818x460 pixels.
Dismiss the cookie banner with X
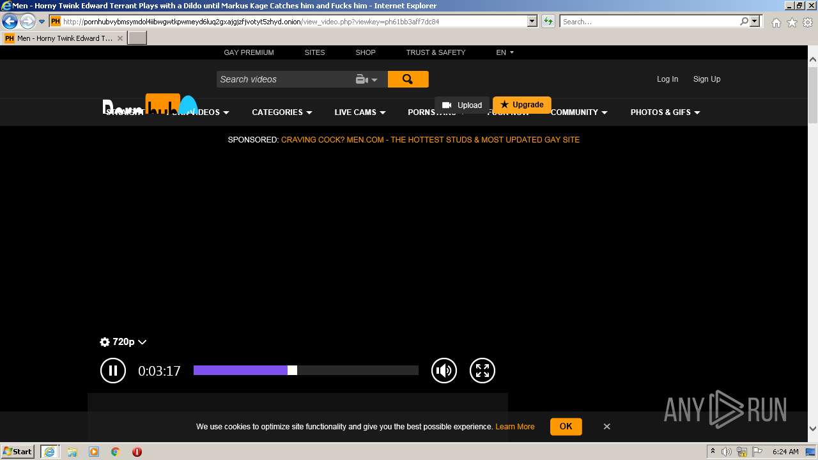pyautogui.click(x=607, y=427)
